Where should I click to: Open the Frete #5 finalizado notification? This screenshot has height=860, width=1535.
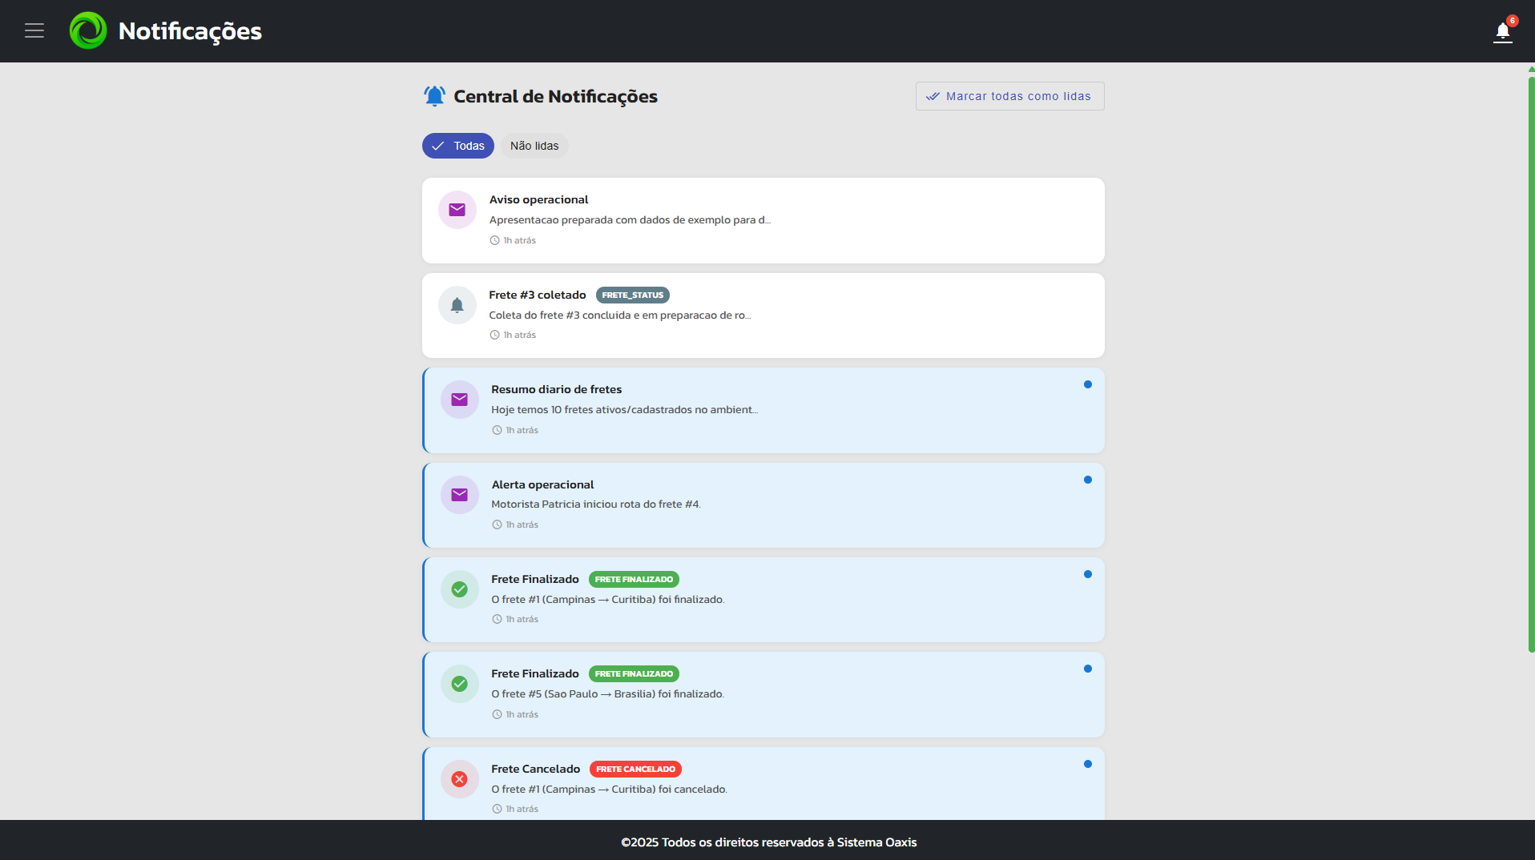pos(761,693)
